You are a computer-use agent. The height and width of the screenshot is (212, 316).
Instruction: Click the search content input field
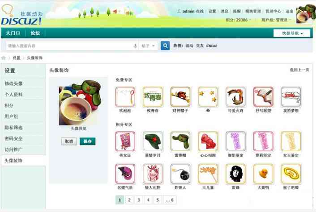pos(70,46)
